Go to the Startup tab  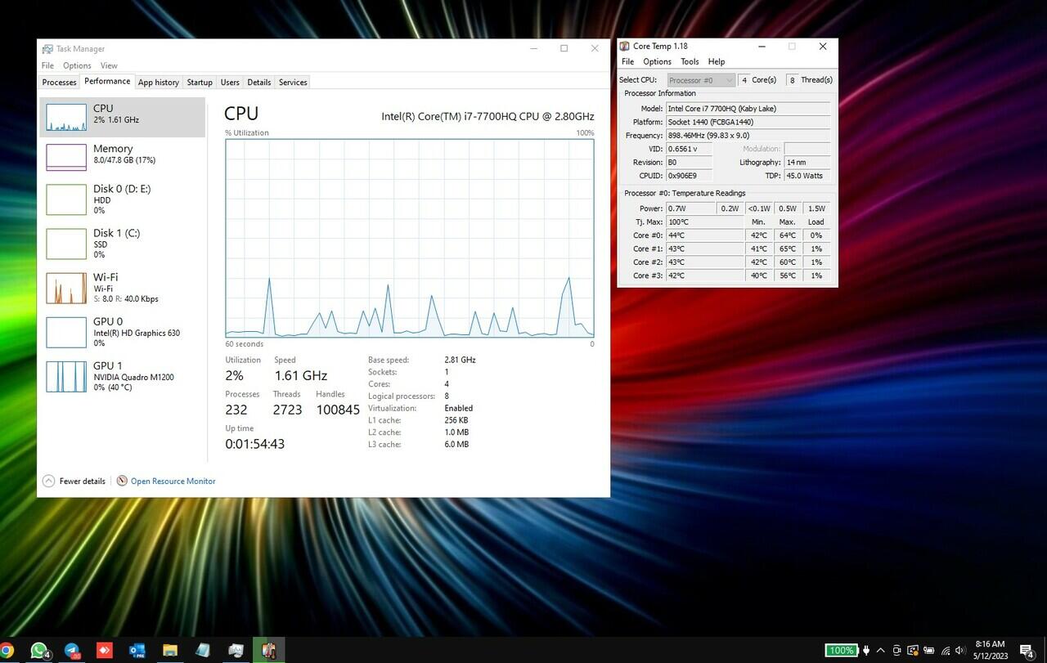point(200,83)
